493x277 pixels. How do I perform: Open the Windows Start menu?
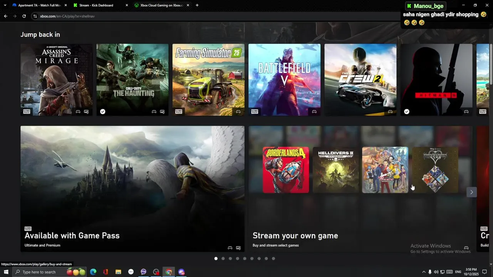[x=6, y=272]
